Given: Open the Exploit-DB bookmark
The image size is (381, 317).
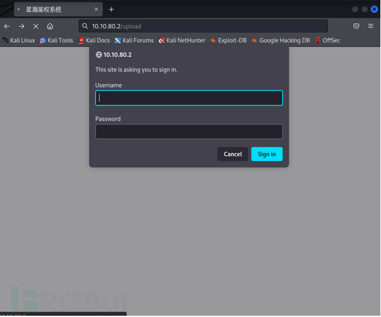Looking at the screenshot, I should click(x=229, y=40).
